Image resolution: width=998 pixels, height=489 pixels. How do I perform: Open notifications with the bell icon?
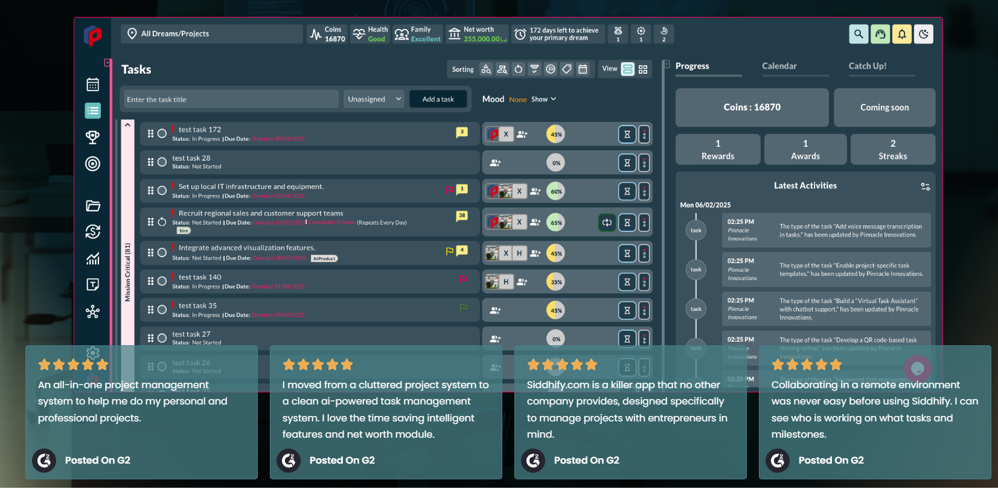[902, 34]
